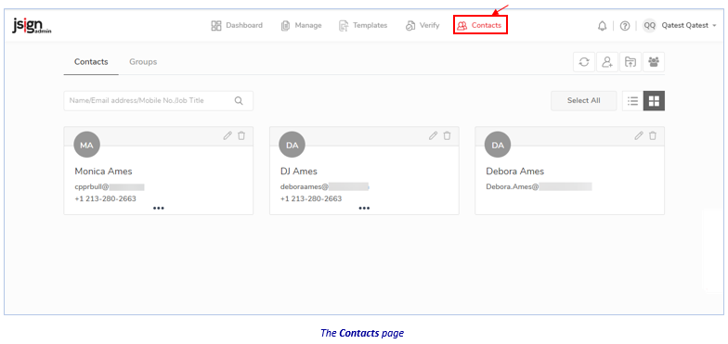Expand Qatest Qatest account dropdown
Viewport: 728px width, 344px height.
coord(689,26)
